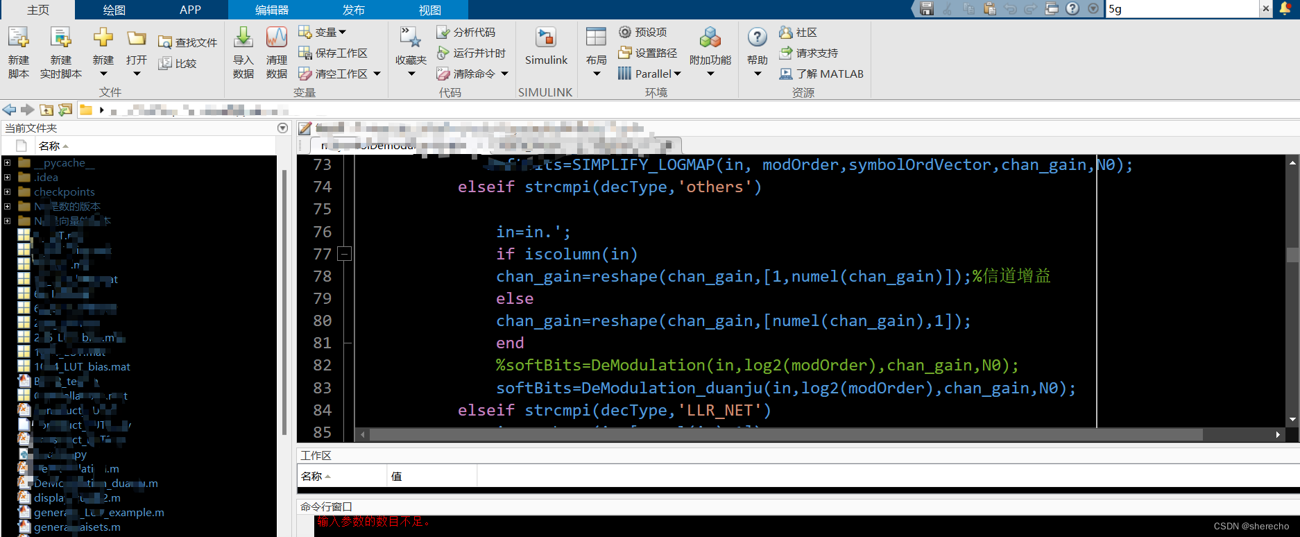Click the editor scroll right arrow
The image size is (1300, 537).
coord(1278,434)
